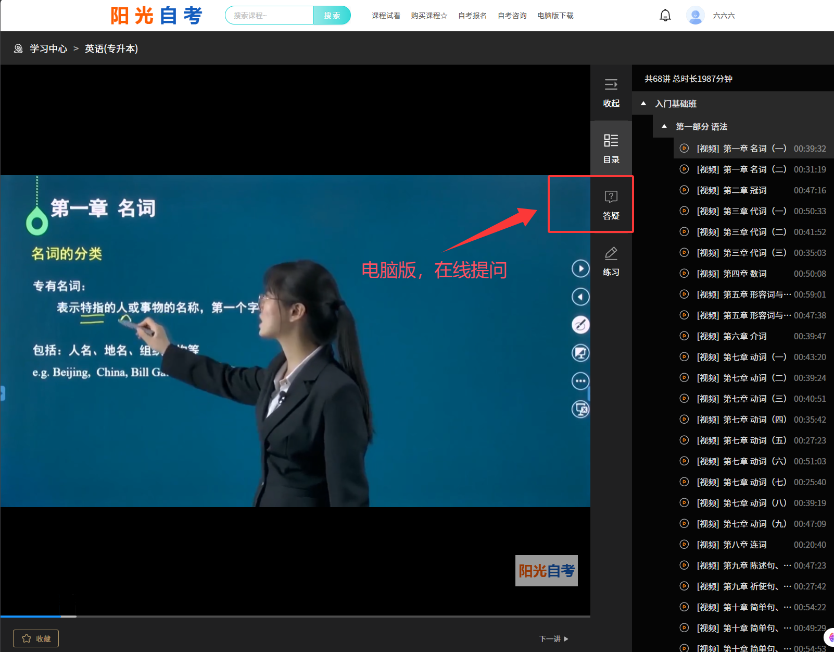Image resolution: width=834 pixels, height=652 pixels.
Task: Click the video progress bar
Action: [x=295, y=616]
